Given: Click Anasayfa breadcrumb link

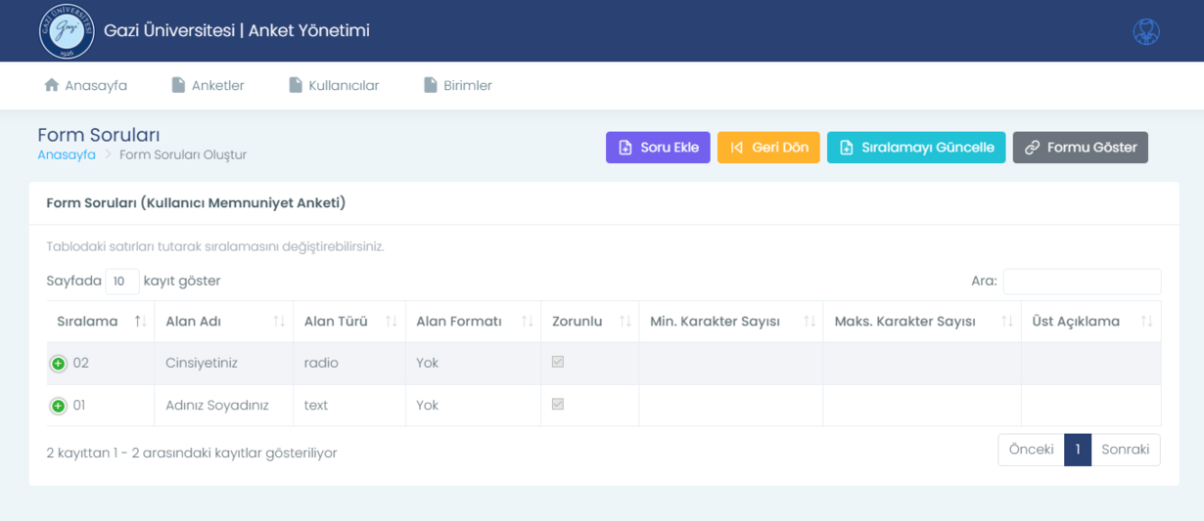Looking at the screenshot, I should point(67,154).
